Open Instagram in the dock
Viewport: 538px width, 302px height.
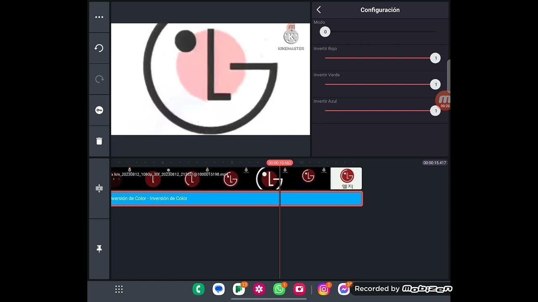pyautogui.click(x=324, y=289)
